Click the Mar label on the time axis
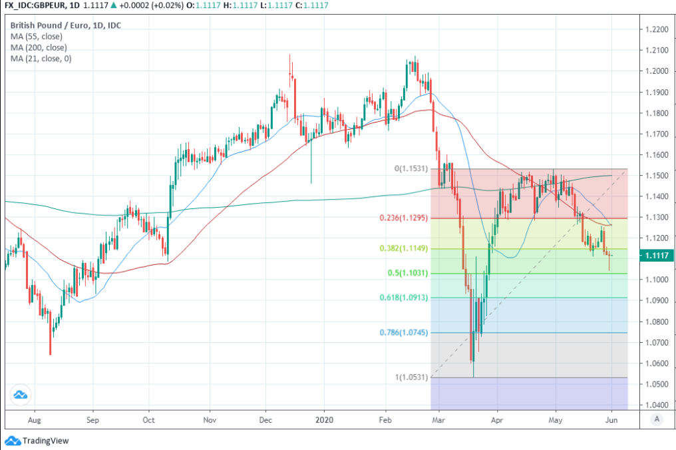Image resolution: width=676 pixels, height=450 pixels. (438, 420)
